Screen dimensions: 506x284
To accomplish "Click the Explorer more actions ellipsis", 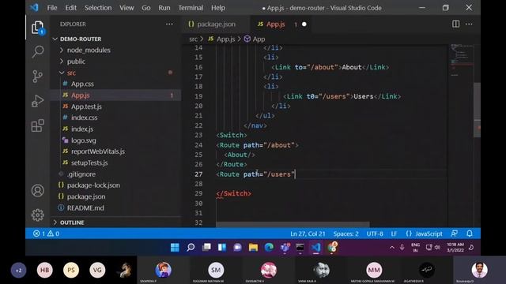I will click(169, 24).
